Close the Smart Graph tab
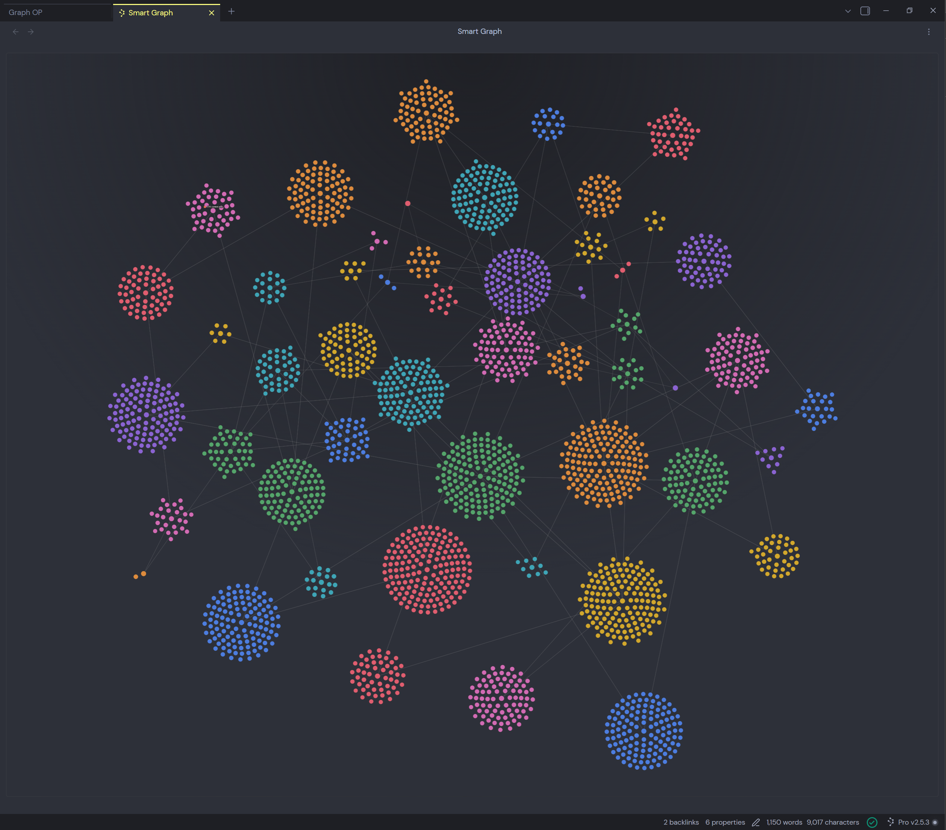The width and height of the screenshot is (946, 830). tap(212, 12)
